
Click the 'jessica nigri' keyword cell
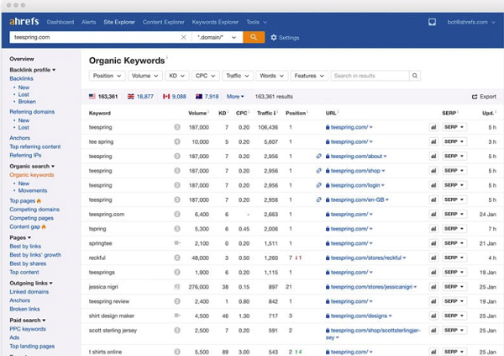(103, 287)
